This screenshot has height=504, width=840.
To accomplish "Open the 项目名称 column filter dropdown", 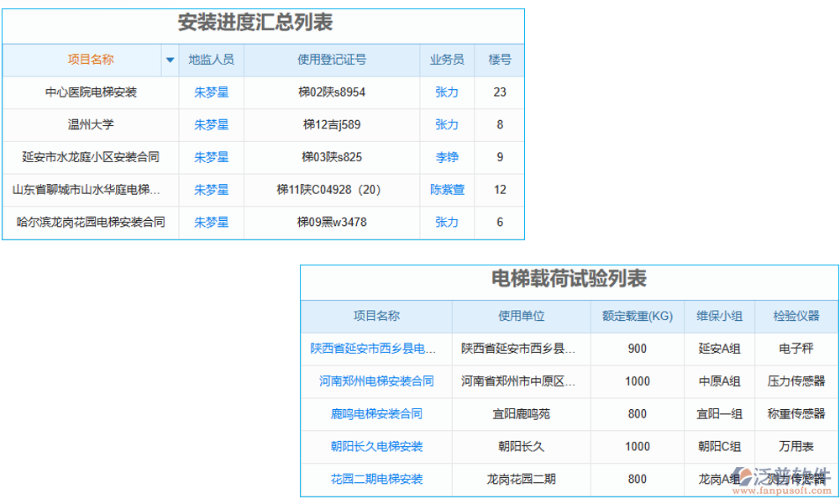I will click(171, 60).
